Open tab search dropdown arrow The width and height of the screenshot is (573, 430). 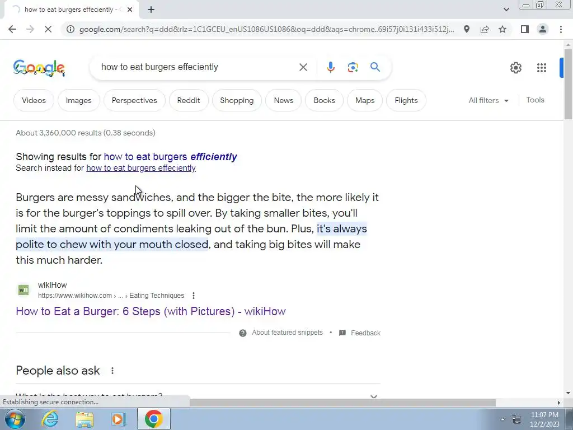(506, 10)
